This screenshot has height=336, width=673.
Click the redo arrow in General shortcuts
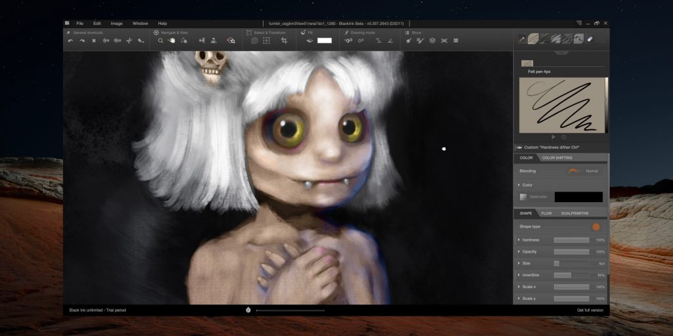click(x=82, y=41)
